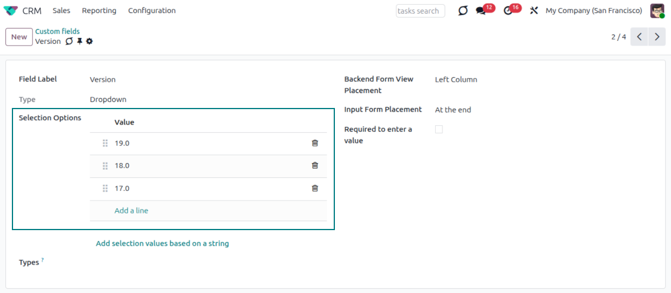
Task: Click the debug tools wrench icon
Action: [x=534, y=11]
